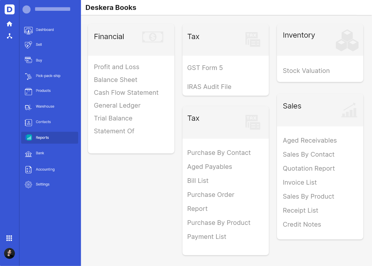Click the Accounting calculator icon
The image size is (372, 266).
tap(28, 170)
